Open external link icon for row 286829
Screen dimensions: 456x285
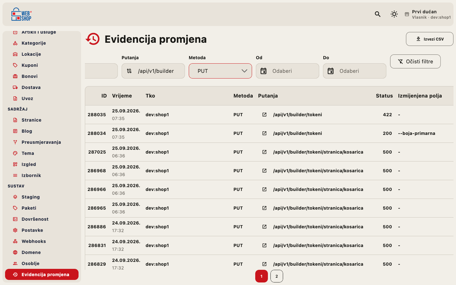point(264,264)
